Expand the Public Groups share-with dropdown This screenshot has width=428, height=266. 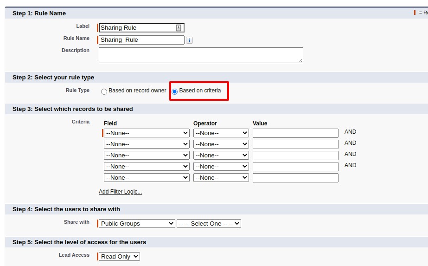point(137,224)
